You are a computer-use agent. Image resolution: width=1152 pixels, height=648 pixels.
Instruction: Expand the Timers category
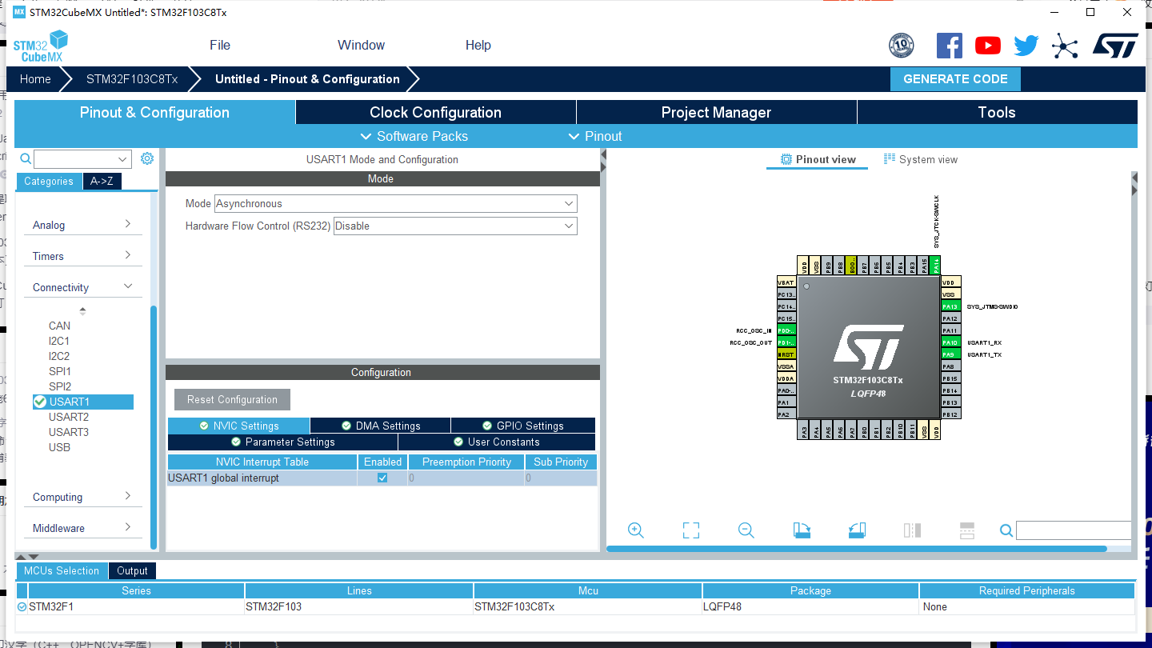82,256
